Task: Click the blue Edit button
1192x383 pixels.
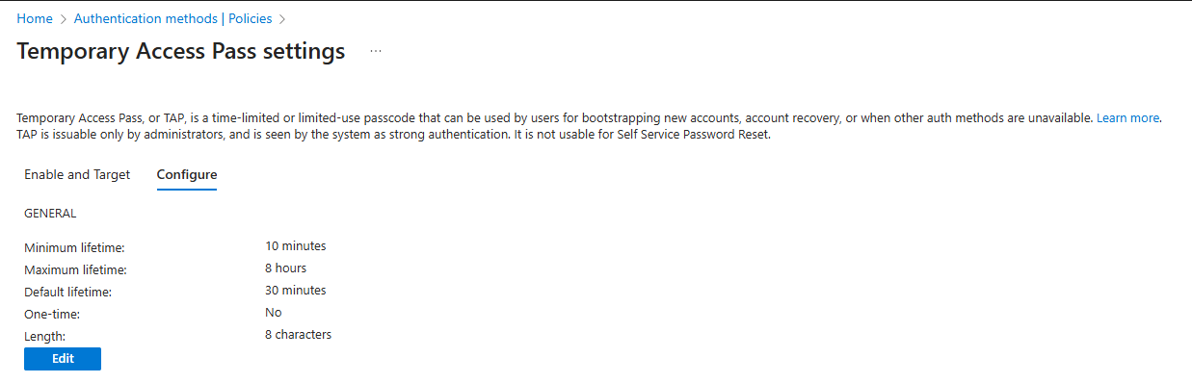Action: [63, 359]
